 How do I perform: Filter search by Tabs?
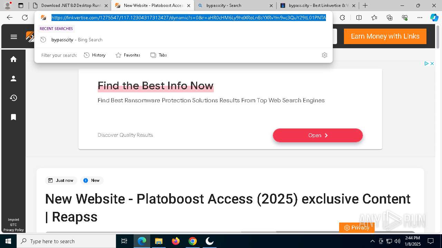click(x=158, y=55)
